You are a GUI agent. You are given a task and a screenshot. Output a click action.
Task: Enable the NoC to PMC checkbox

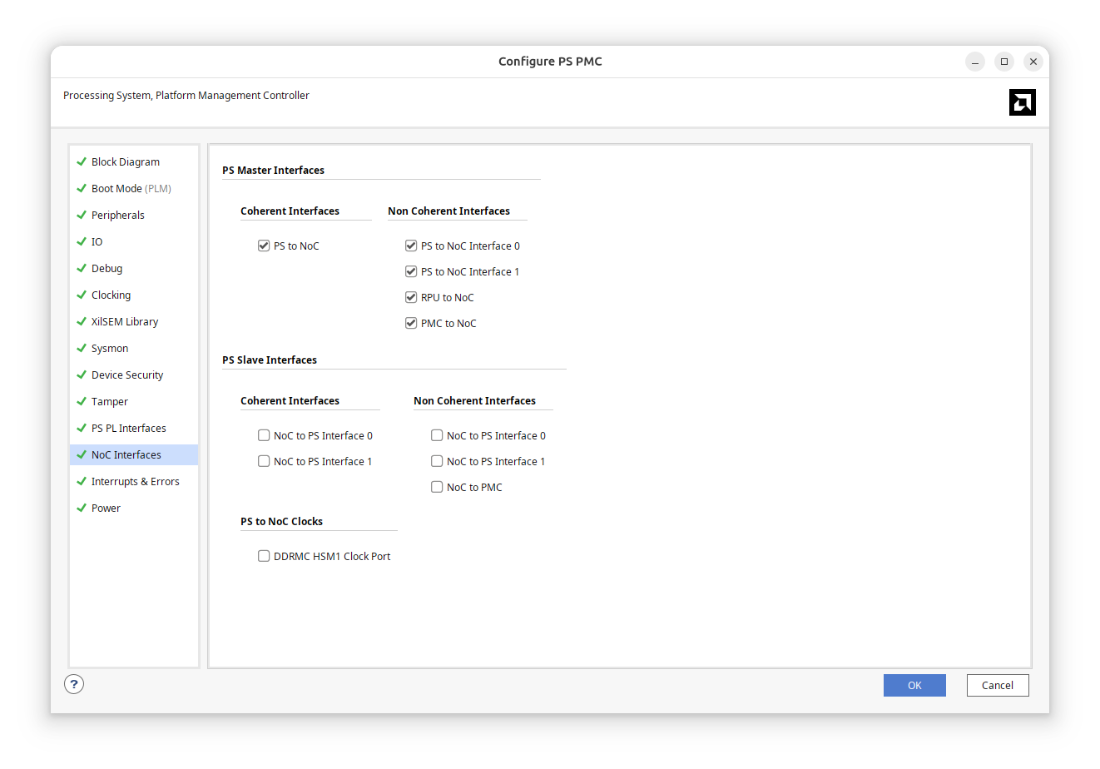(x=437, y=487)
